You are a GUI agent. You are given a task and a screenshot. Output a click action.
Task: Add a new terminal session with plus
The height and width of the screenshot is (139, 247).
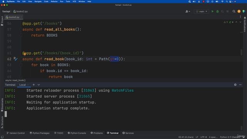pos(34,85)
